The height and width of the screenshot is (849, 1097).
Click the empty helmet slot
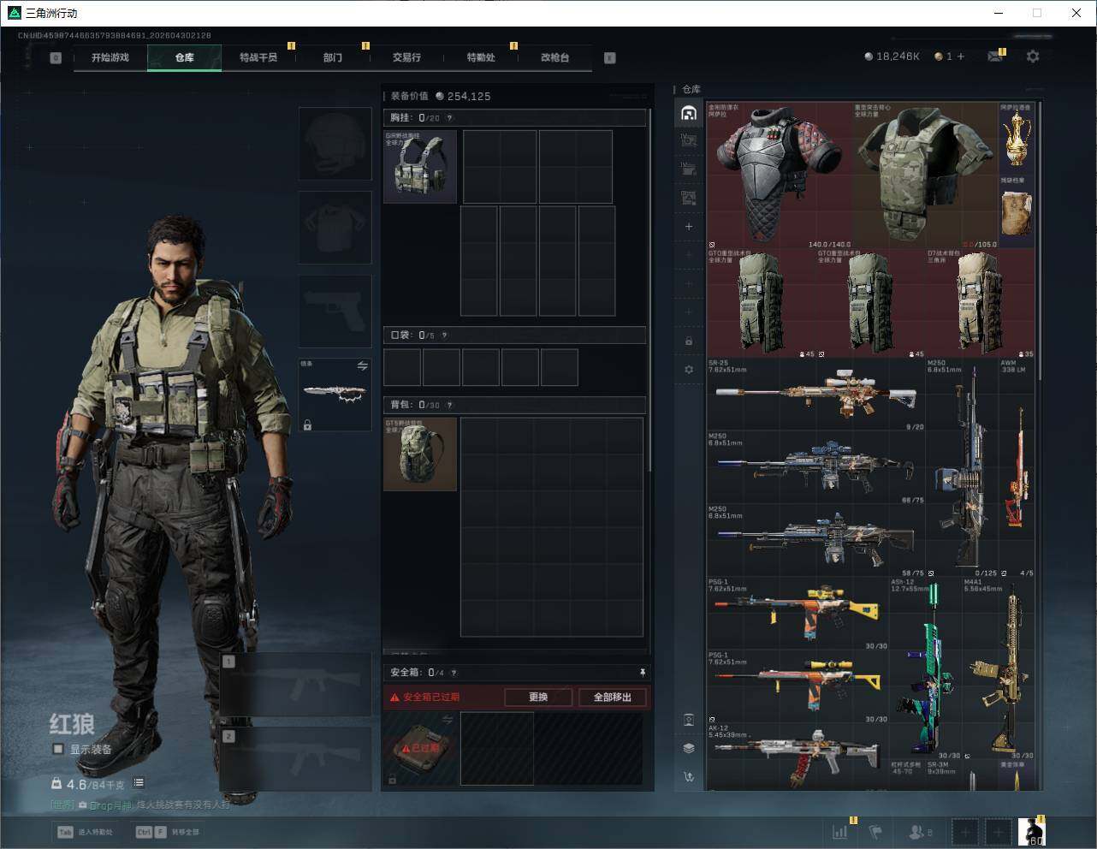[335, 144]
